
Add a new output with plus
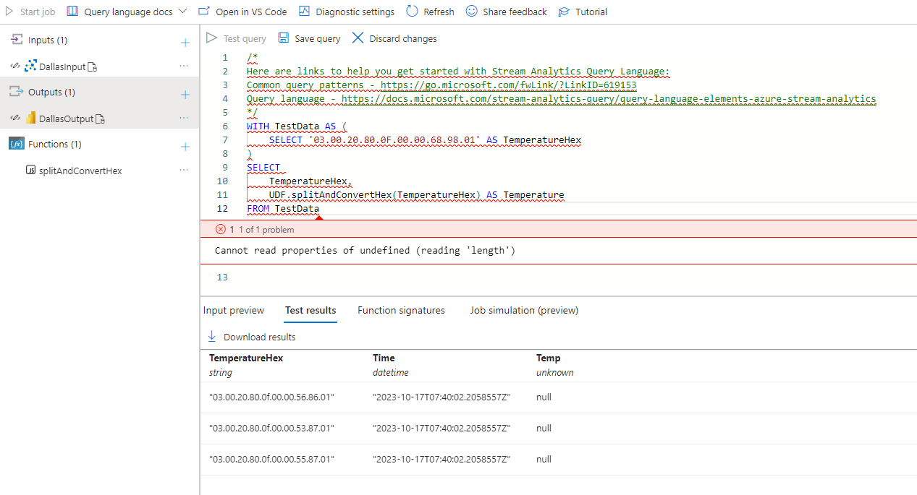(x=185, y=95)
